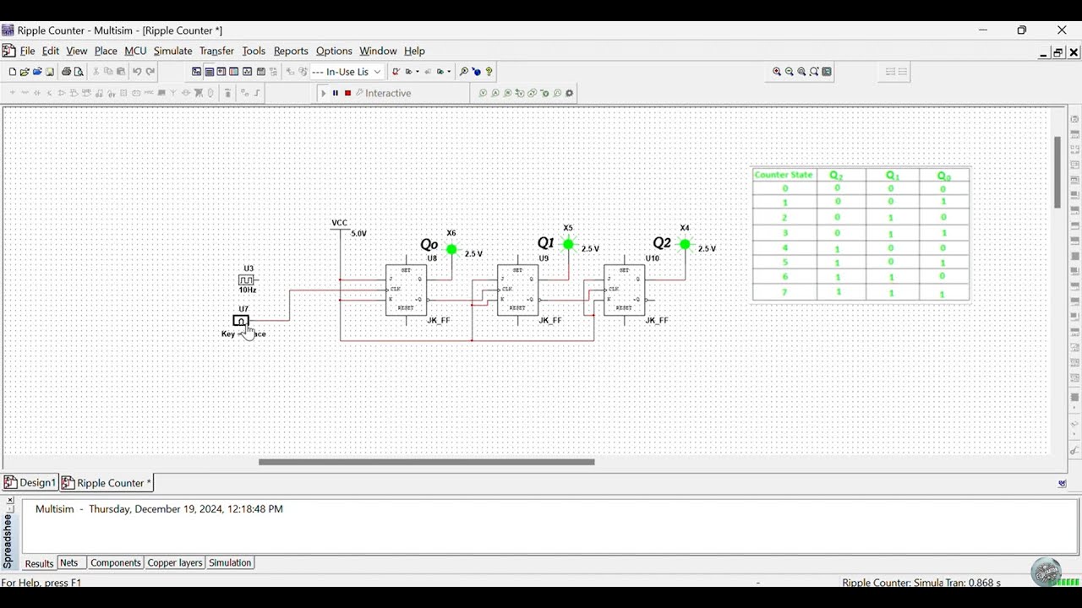Zoom out of the schematic
Screen dimensions: 1082x608
[790, 72]
